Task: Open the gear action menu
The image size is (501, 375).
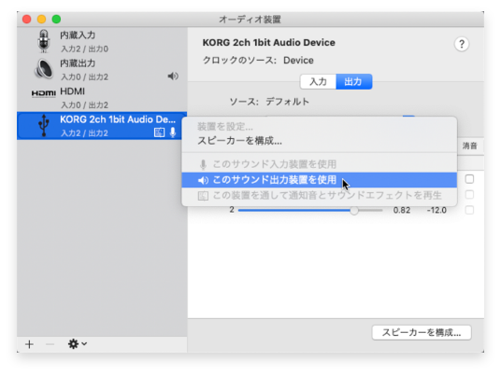Action: [x=77, y=344]
